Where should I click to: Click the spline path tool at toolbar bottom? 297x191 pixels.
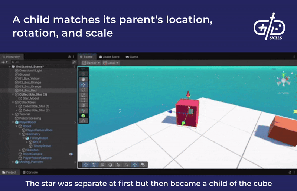tap(83, 121)
